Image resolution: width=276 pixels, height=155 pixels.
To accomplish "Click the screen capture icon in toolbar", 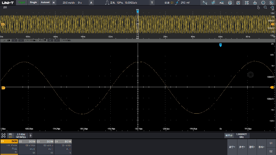I will tap(247, 3).
